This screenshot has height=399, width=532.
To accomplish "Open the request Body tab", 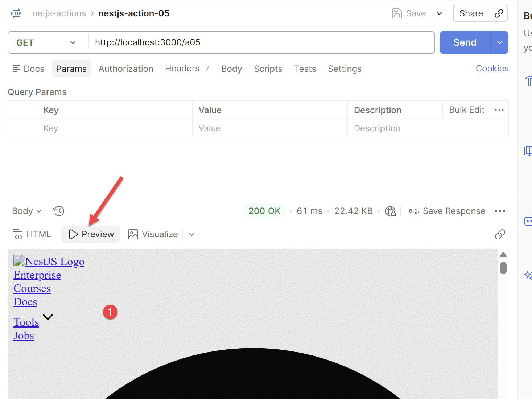I will (x=231, y=69).
